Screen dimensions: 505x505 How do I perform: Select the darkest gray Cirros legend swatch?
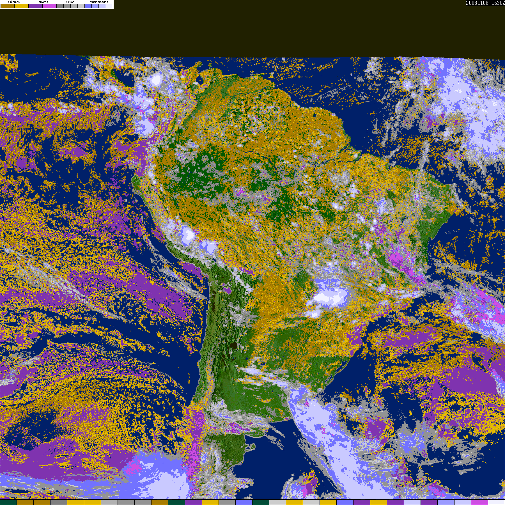pyautogui.click(x=60, y=6)
